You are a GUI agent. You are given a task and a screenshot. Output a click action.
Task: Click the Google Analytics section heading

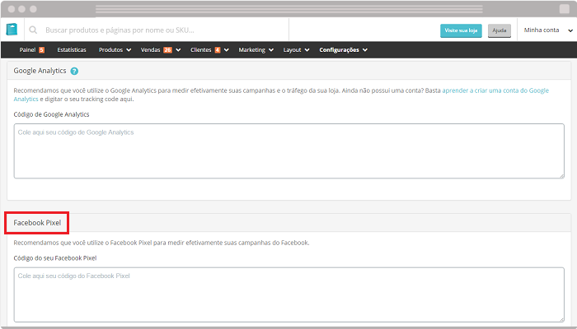[40, 71]
